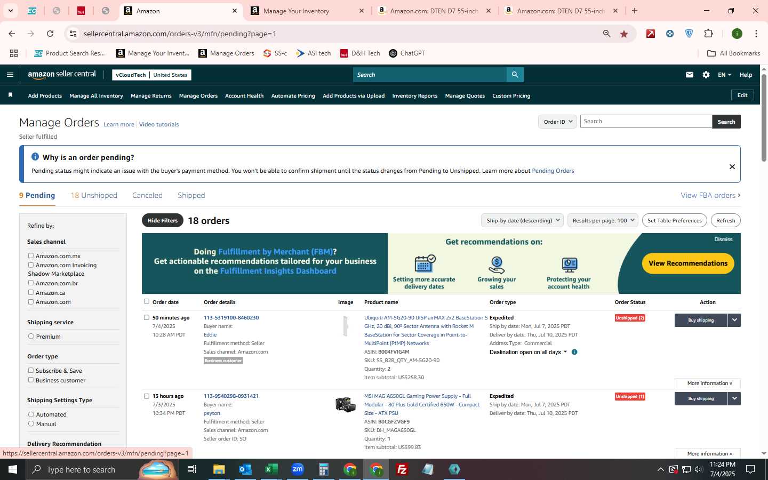
Task: Click the View Recommendations button
Action: pos(688,263)
